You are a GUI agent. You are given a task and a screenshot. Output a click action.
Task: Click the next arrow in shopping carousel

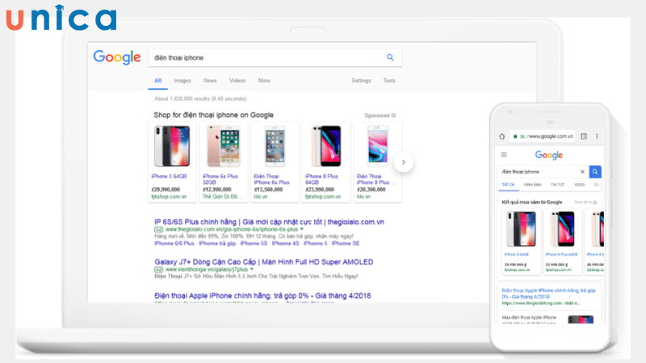click(x=403, y=162)
